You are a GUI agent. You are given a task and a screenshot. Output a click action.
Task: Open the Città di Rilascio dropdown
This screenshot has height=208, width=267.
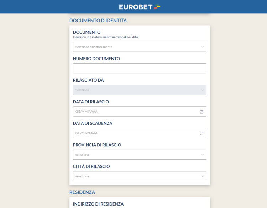[135, 176]
